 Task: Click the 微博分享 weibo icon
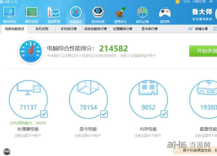click(191, 29)
